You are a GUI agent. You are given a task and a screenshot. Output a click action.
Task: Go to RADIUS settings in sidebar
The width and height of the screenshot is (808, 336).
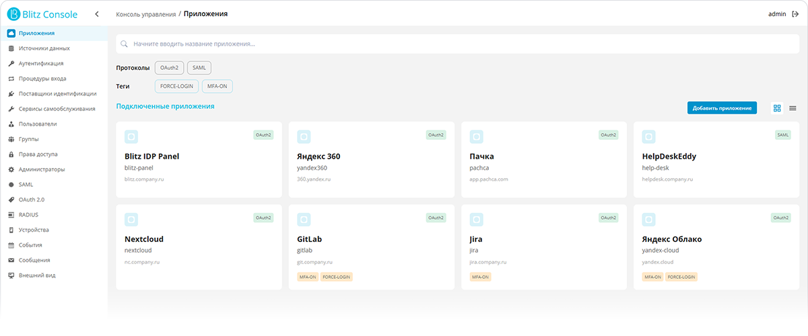tap(28, 215)
